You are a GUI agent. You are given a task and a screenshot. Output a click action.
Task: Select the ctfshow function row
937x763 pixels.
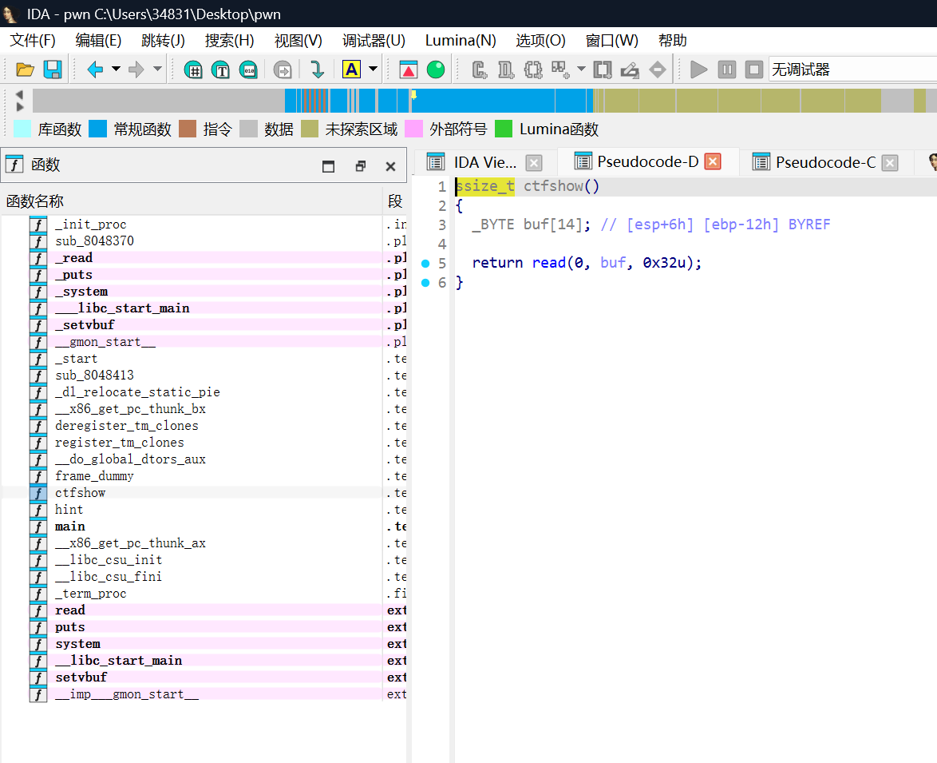click(204, 493)
